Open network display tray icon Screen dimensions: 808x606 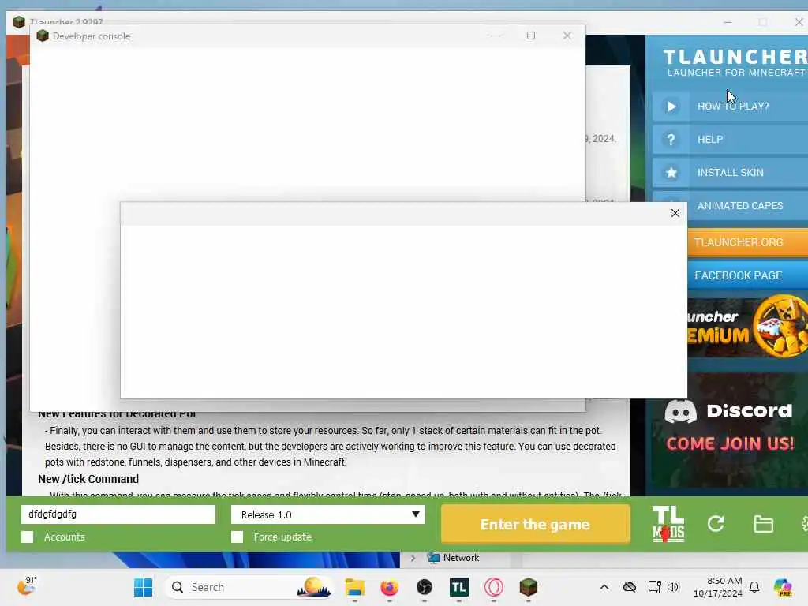[654, 587]
